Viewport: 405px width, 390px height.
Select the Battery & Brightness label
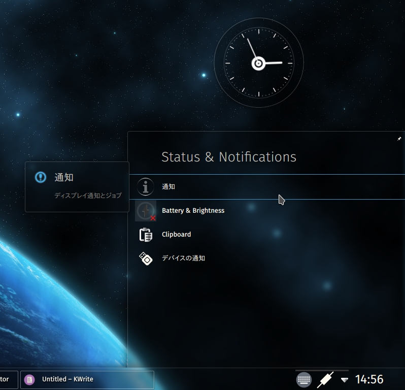point(193,211)
